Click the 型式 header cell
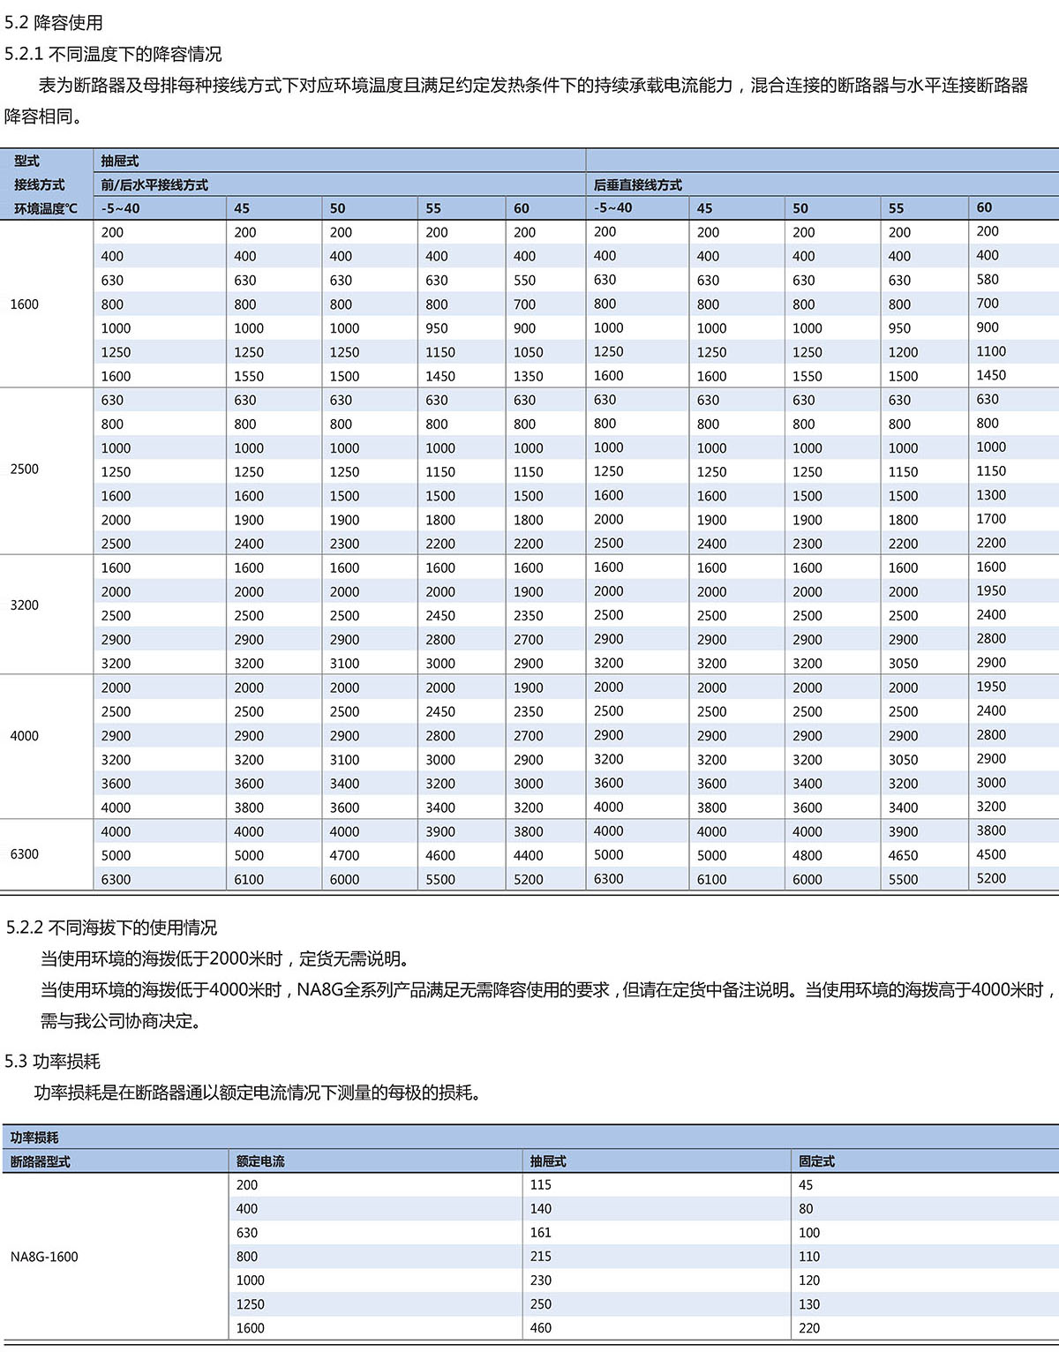 [x=26, y=161]
